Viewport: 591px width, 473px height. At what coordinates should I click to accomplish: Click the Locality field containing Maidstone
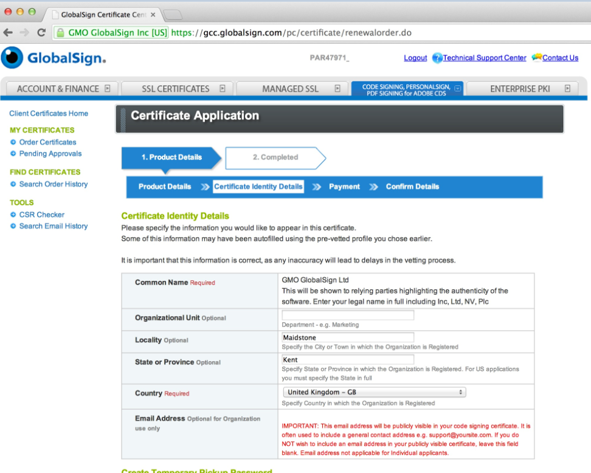[x=348, y=337]
